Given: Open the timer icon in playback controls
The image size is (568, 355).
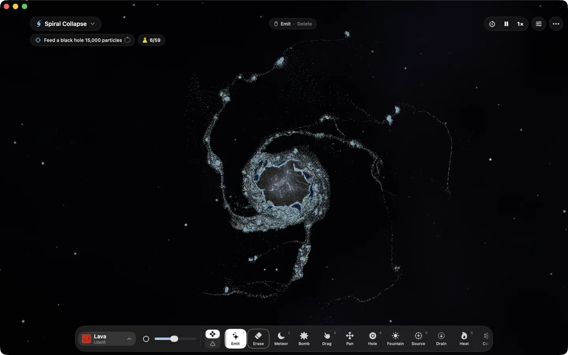Looking at the screenshot, I should point(492,24).
